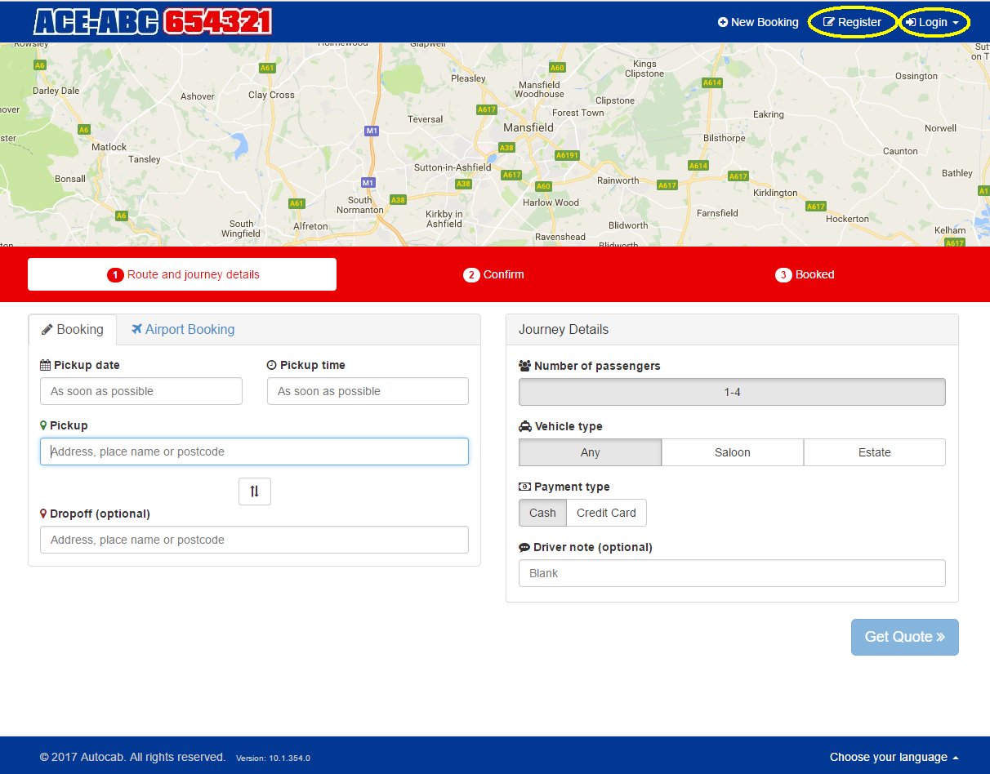This screenshot has width=990, height=774.
Task: Expand the Choose your language menu
Action: [x=894, y=757]
